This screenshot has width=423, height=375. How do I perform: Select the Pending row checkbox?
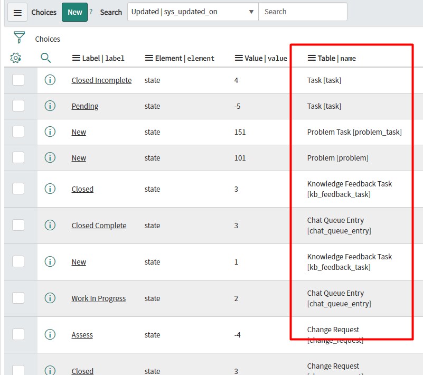(x=18, y=106)
